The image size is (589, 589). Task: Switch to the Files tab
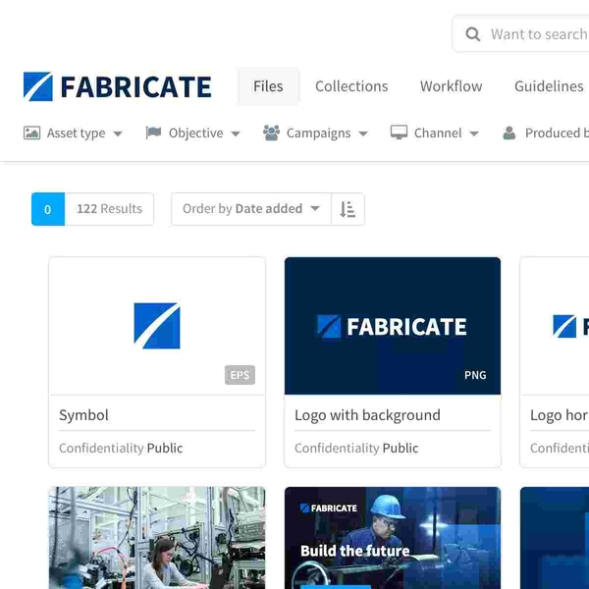coord(268,86)
